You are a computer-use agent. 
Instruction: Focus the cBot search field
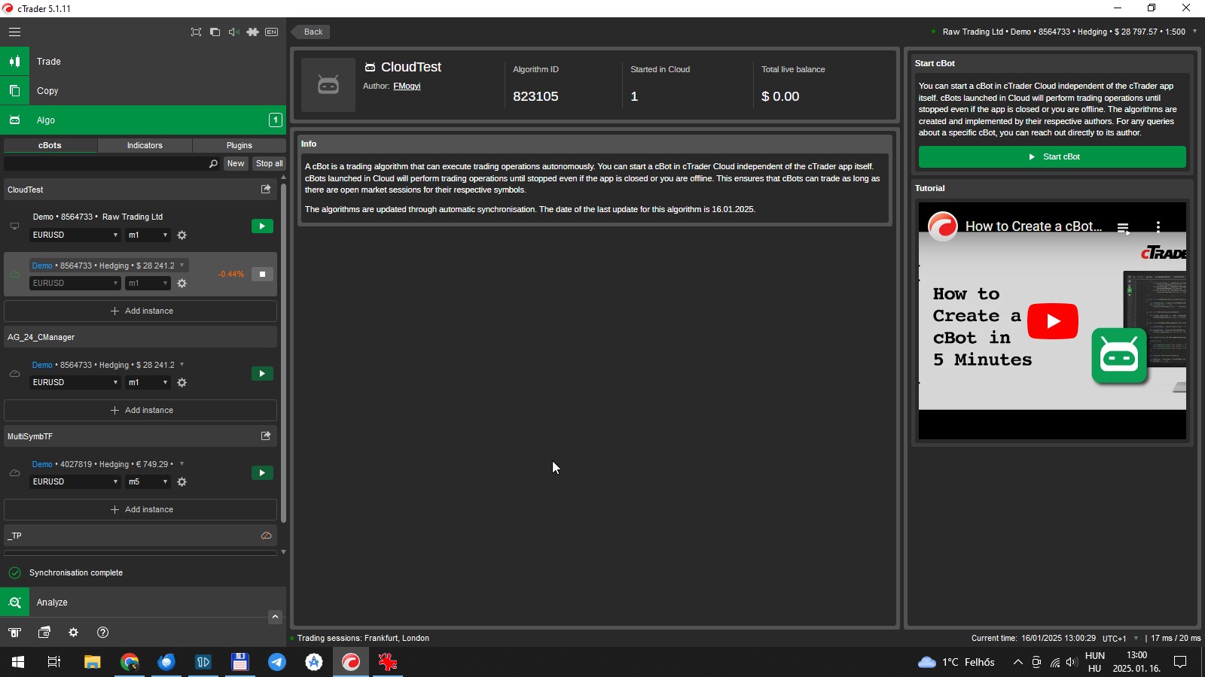(105, 163)
